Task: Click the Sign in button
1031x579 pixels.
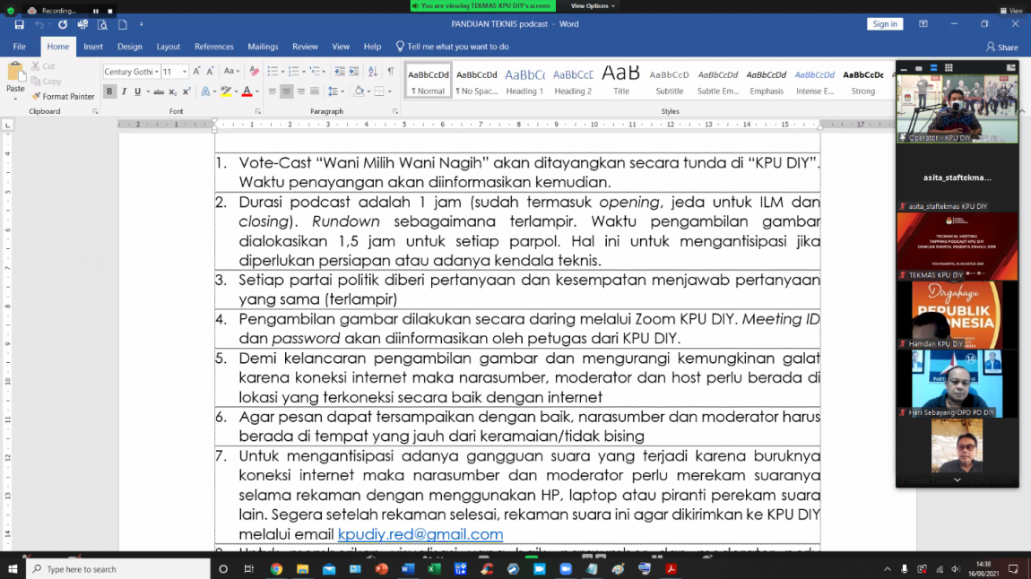Action: pos(884,24)
